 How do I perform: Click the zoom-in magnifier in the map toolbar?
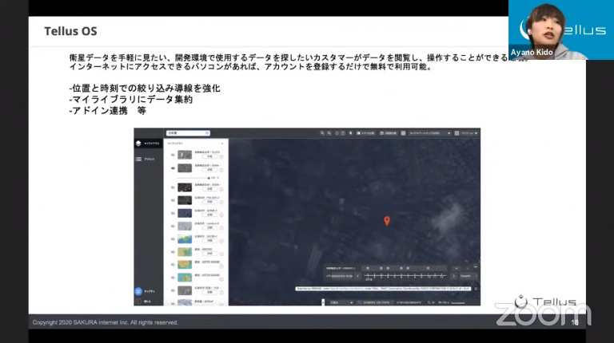click(322, 133)
